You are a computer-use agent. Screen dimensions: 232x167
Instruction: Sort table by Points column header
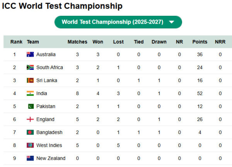coord(200,42)
